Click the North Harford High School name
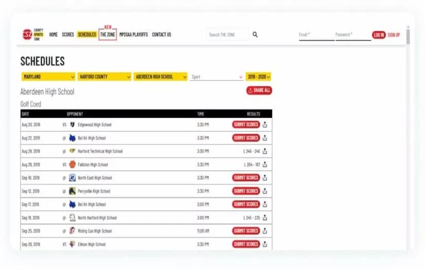This screenshot has height=270, width=425. click(97, 218)
